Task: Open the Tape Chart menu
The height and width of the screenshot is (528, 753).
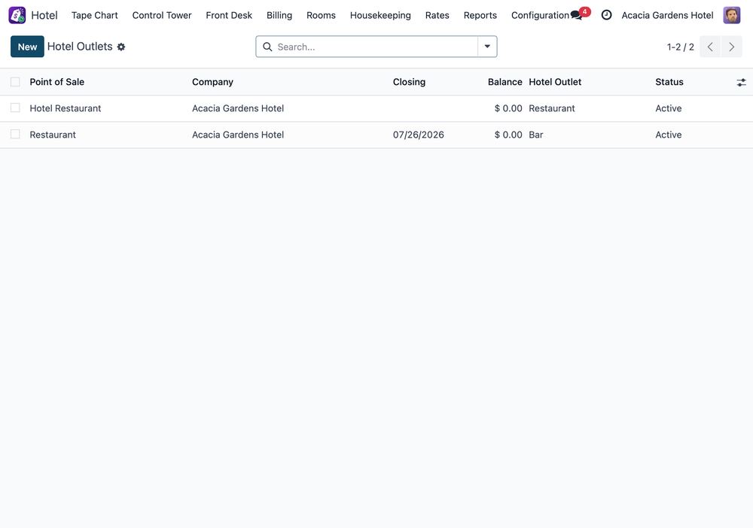Action: (95, 15)
